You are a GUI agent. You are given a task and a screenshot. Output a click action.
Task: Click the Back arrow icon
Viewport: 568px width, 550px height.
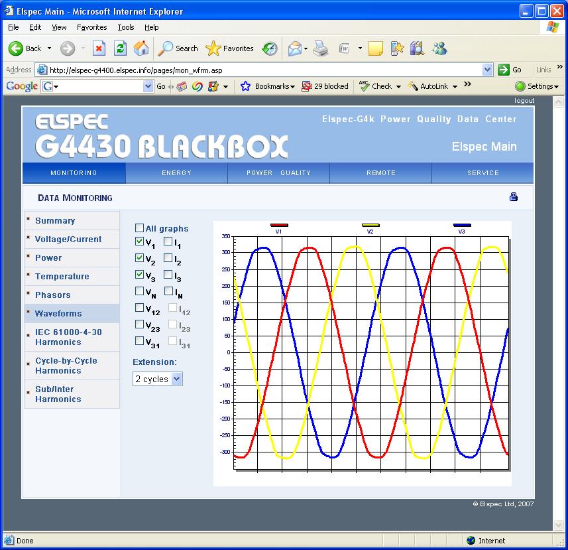pos(16,48)
